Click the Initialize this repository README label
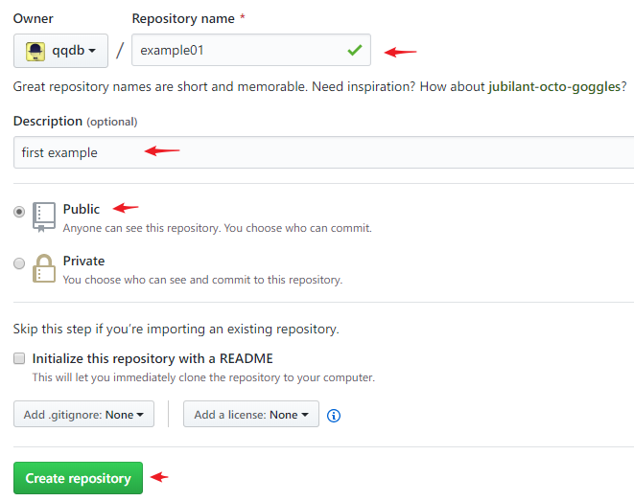Image resolution: width=634 pixels, height=501 pixels. pyautogui.click(x=153, y=358)
